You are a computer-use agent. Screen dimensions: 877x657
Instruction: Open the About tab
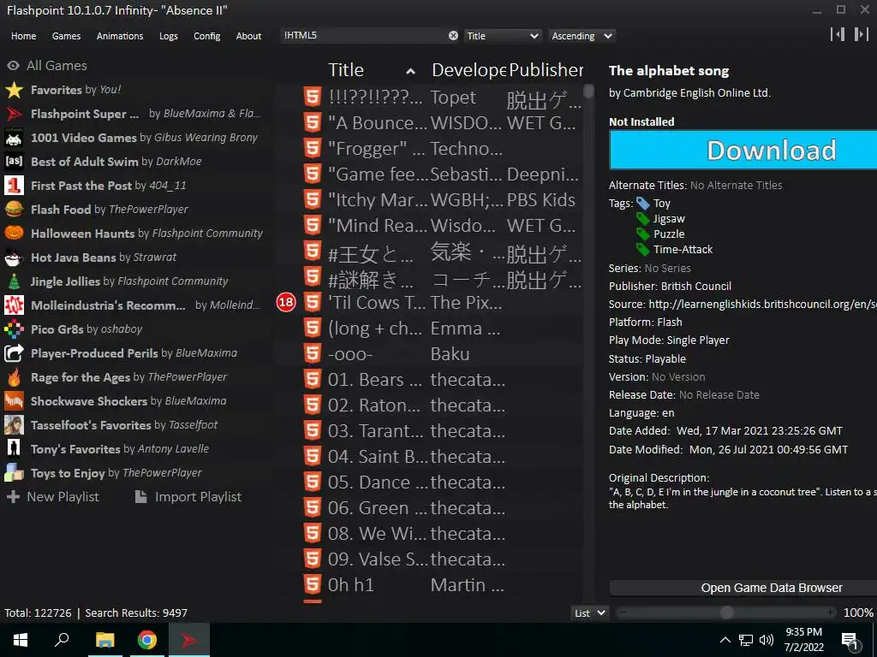tap(248, 36)
